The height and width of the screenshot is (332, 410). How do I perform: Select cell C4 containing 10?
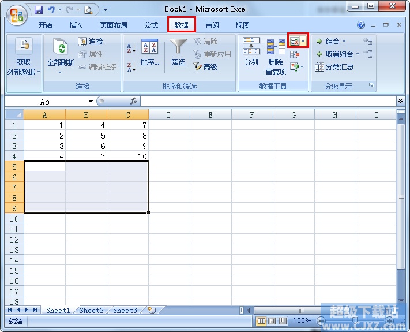[x=127, y=156]
